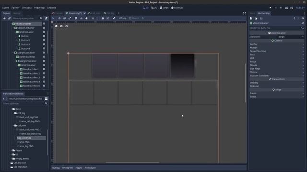
Task: Expand the Anchor property section
Action: coord(277,44)
